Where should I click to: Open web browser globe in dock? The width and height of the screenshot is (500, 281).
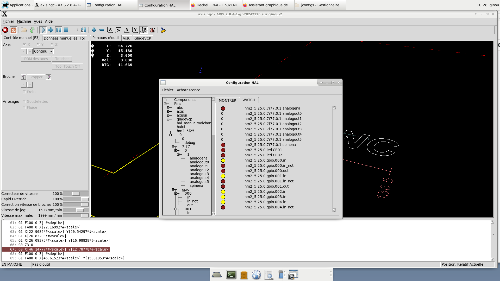(x=256, y=275)
